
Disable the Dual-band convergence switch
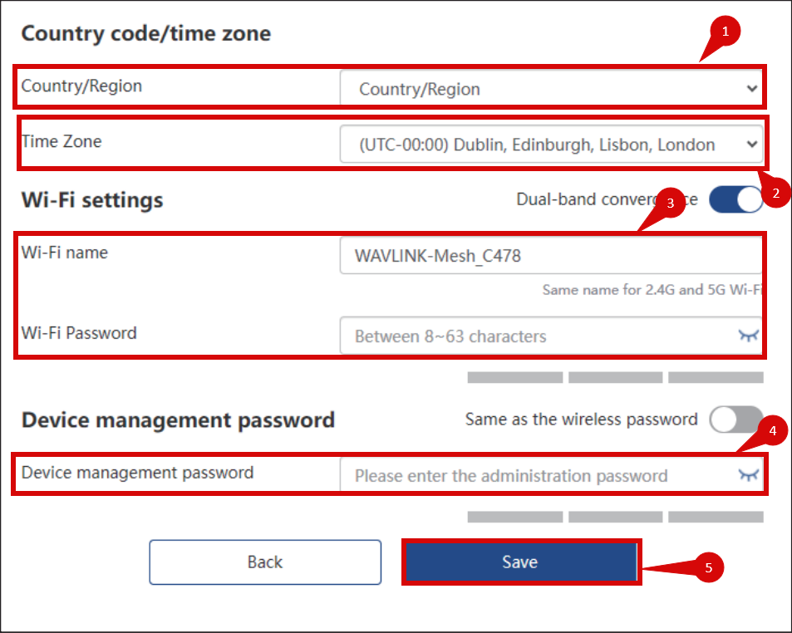tap(735, 200)
